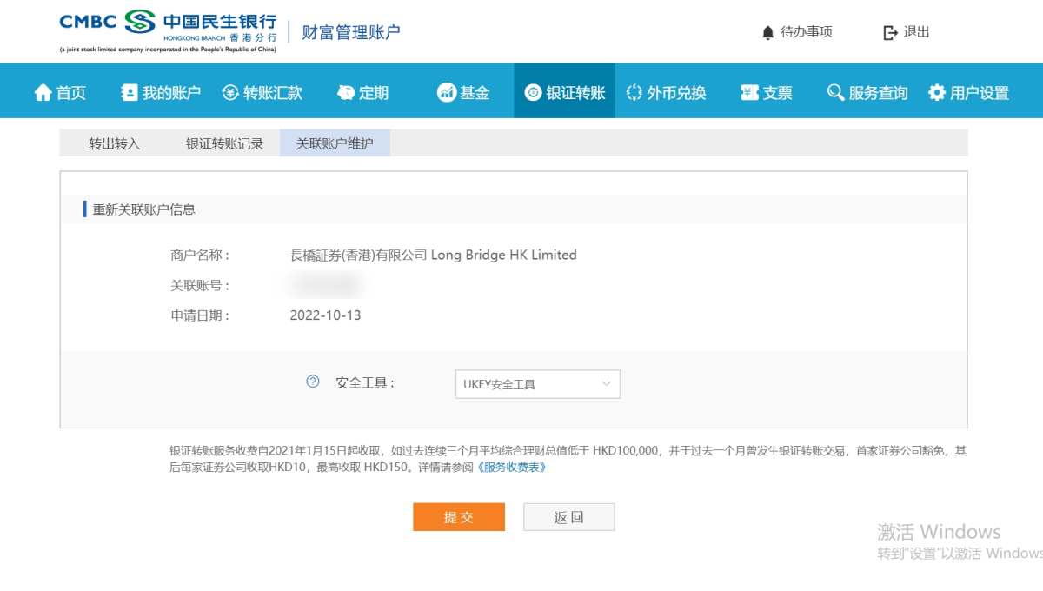Click the 基金 chart icon

(447, 92)
